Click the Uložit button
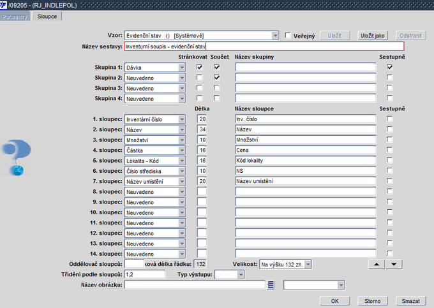The height and width of the screenshot is (308, 434). click(335, 36)
